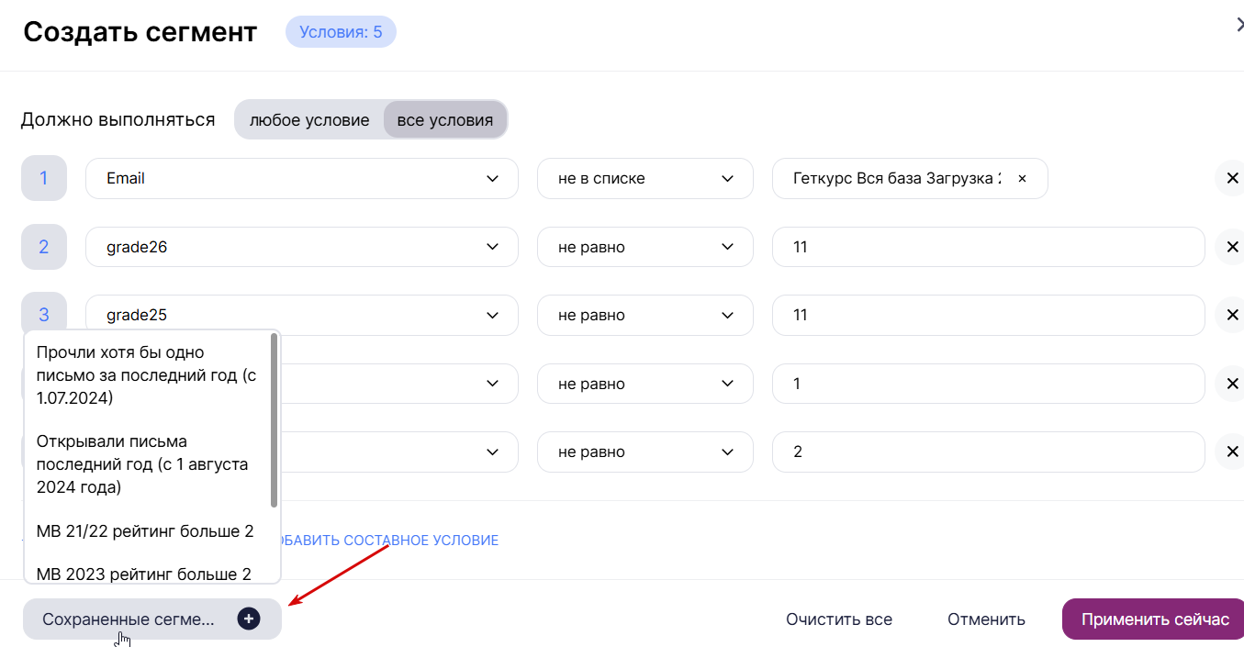This screenshot has width=1244, height=647.
Task: Click the Отменить button
Action: coord(986,619)
